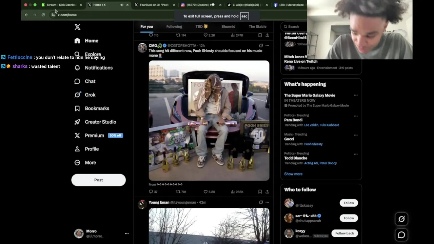This screenshot has width=434, height=244.
Task: Switch to the Discord browser tab
Action: click(x=200, y=5)
